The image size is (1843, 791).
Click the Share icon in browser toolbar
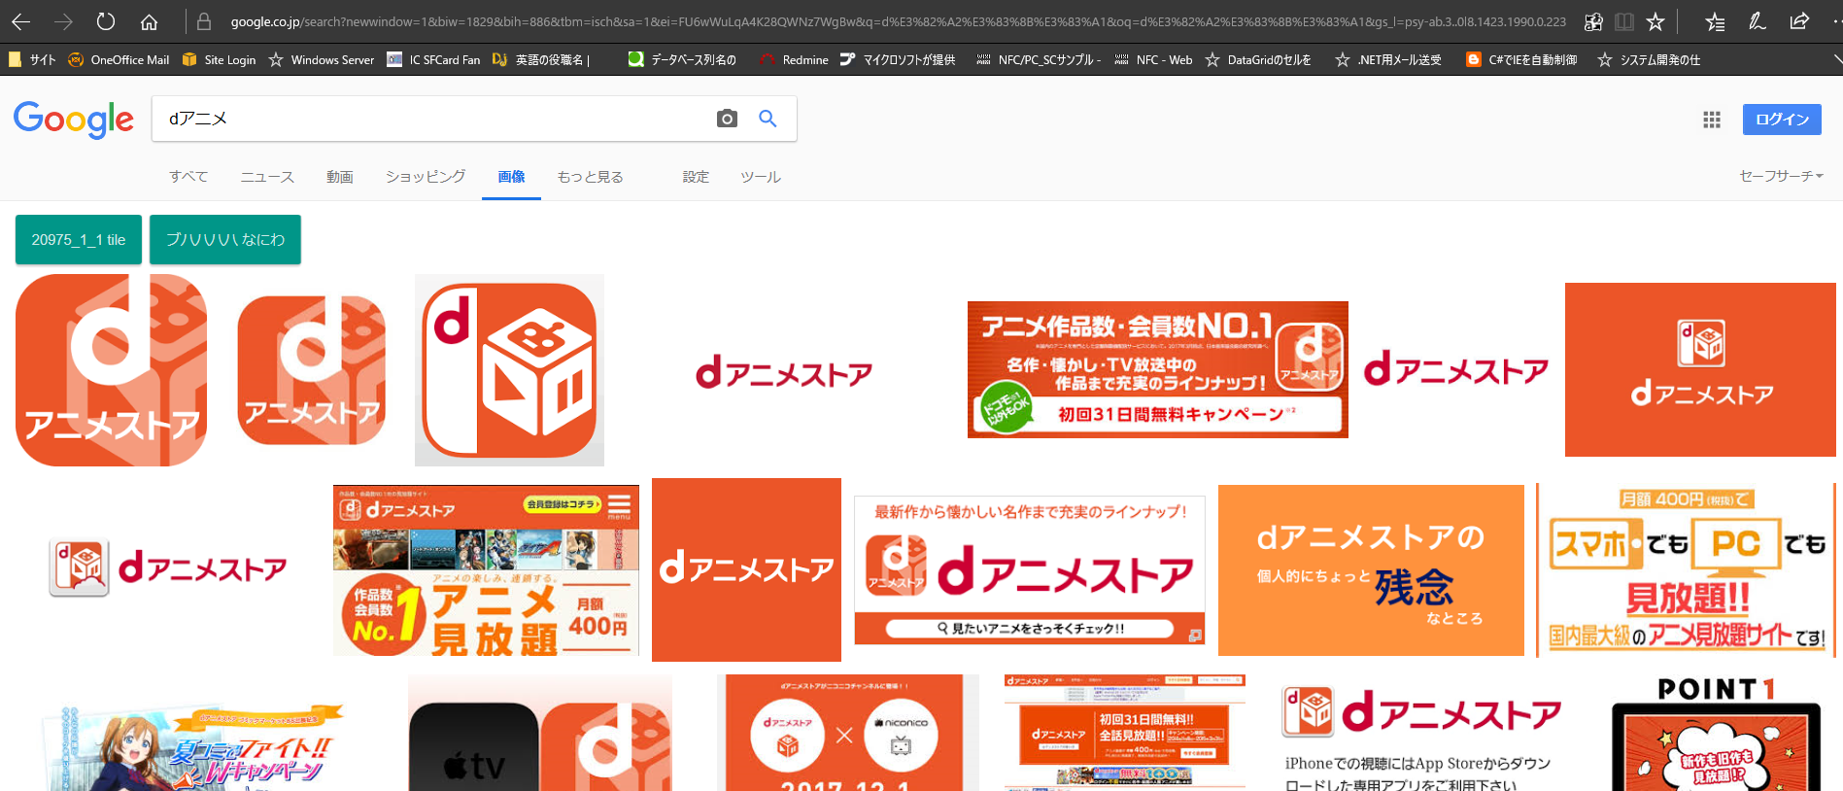[1799, 21]
